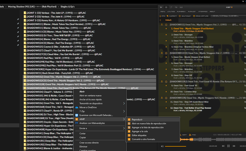
Task: Select the Default playlist tab
Action: pyautogui.click(x=168, y=20)
